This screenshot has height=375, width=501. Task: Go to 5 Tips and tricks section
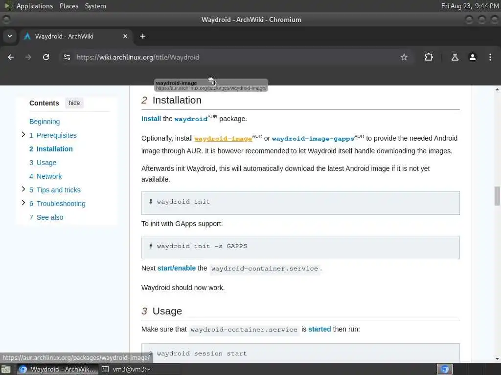55,190
